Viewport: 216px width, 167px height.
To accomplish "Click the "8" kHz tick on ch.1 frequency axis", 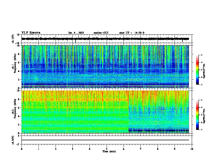I will (19, 54).
